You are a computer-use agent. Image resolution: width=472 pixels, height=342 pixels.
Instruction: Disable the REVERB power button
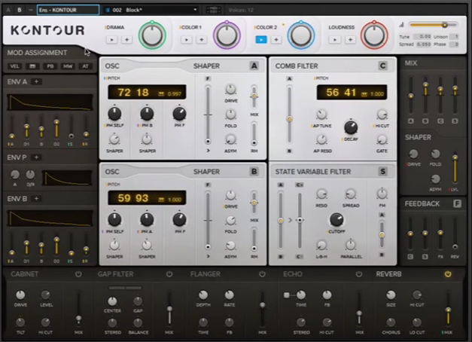click(x=448, y=274)
